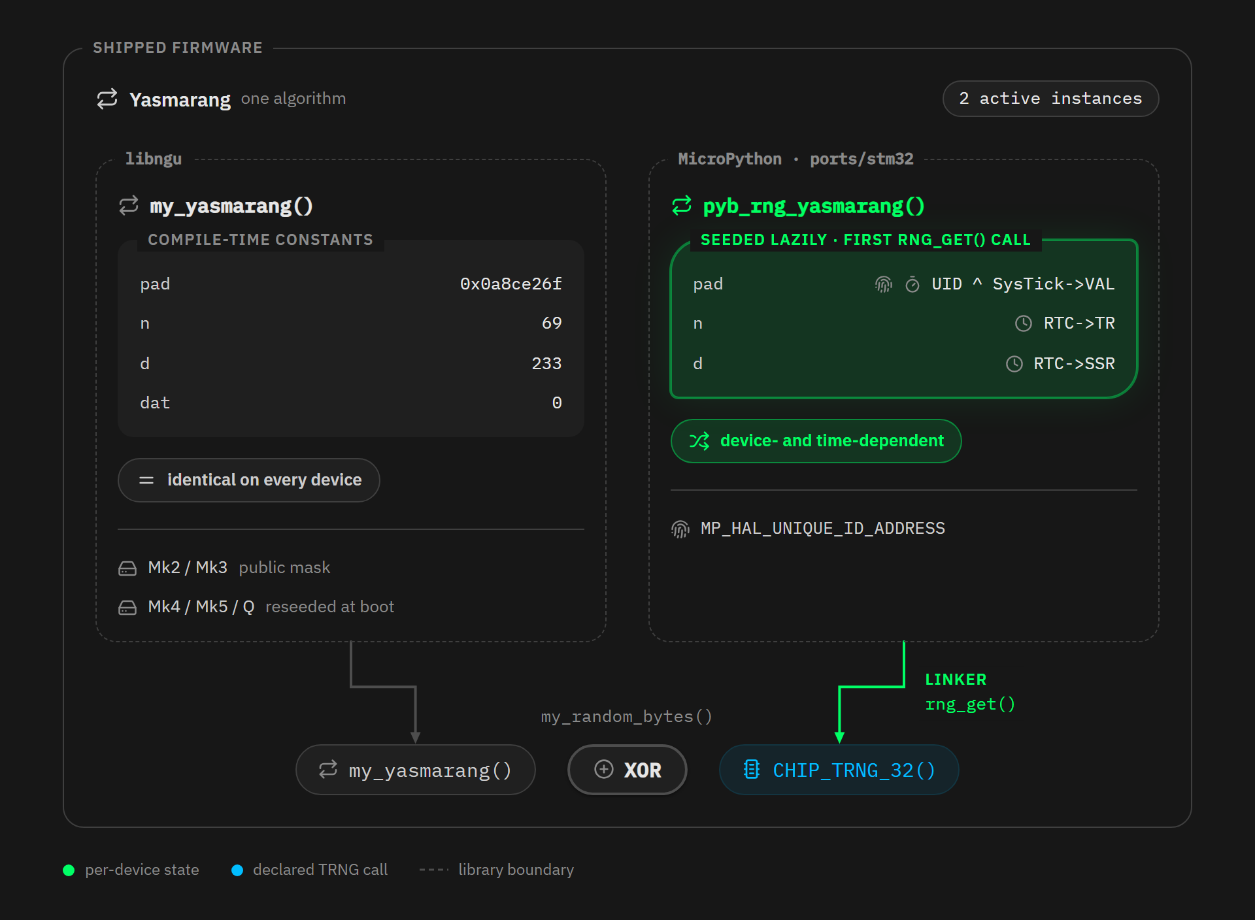Click the loop icon before the libngu my_yasmarang() title
1255x920 pixels.
click(x=129, y=205)
